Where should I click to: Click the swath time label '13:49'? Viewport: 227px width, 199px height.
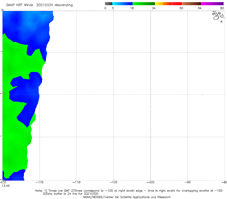click(x=6, y=186)
